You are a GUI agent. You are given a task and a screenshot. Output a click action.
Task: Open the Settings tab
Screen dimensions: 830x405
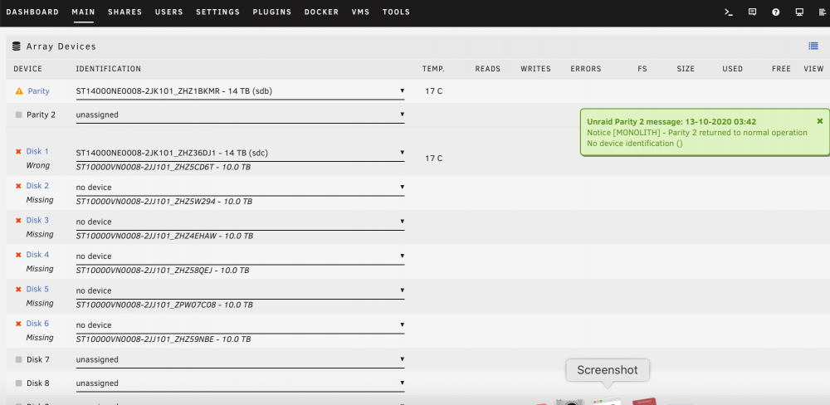[x=217, y=12]
